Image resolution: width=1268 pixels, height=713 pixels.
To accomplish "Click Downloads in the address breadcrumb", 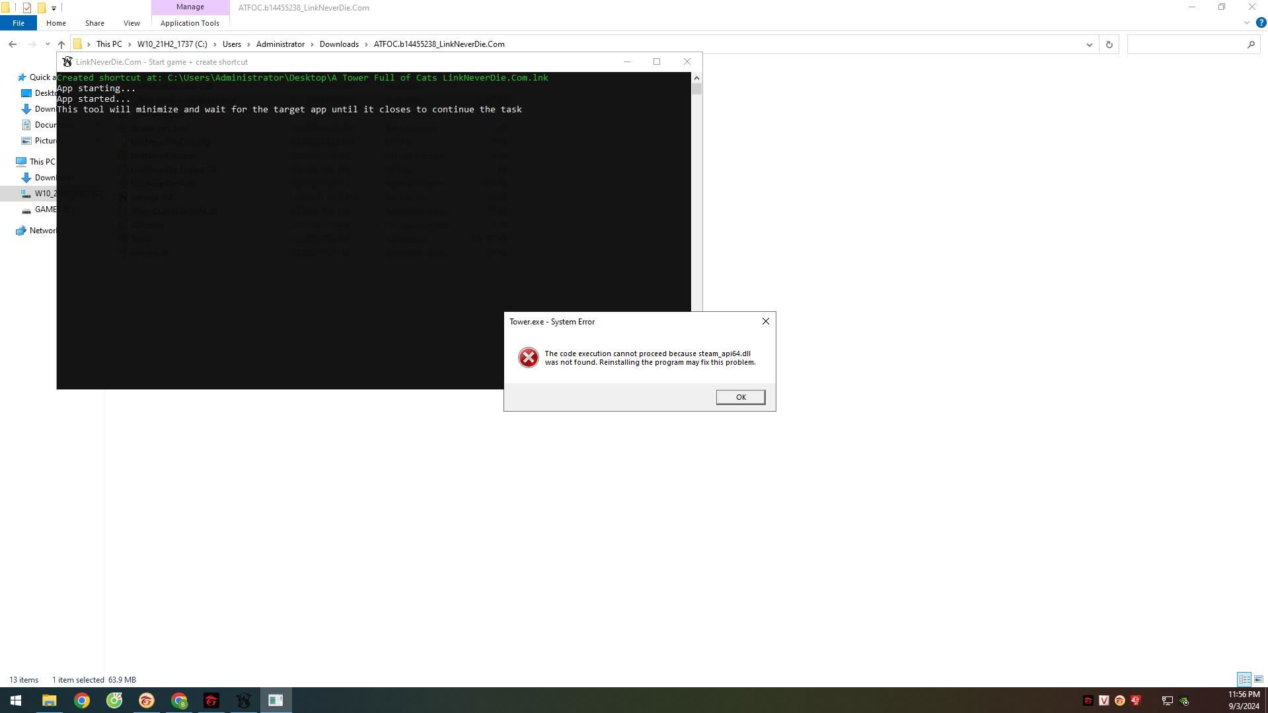I will tap(339, 44).
